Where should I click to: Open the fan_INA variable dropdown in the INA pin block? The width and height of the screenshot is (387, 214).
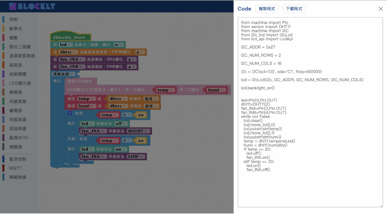tap(71, 60)
